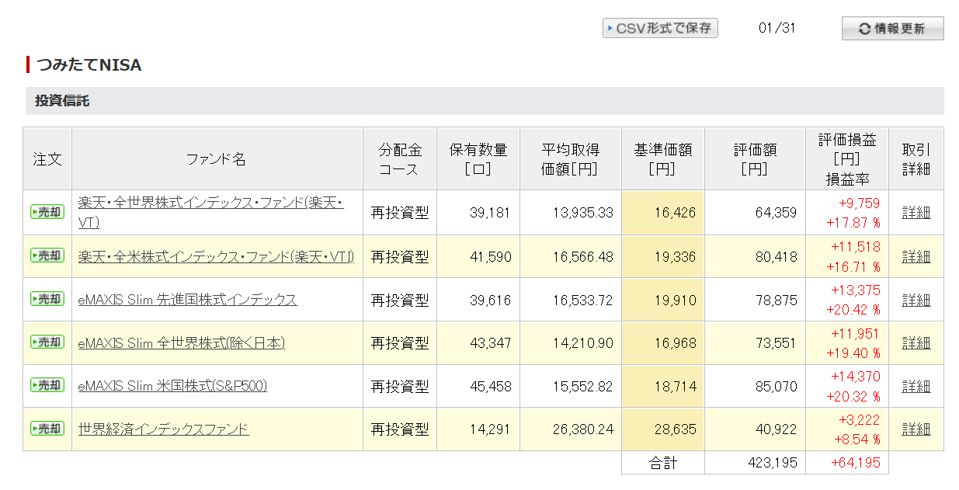Open 詳細 link for eMAXIS Slim 全世界株式(除く日本) row
The height and width of the screenshot is (490, 959).
point(916,342)
